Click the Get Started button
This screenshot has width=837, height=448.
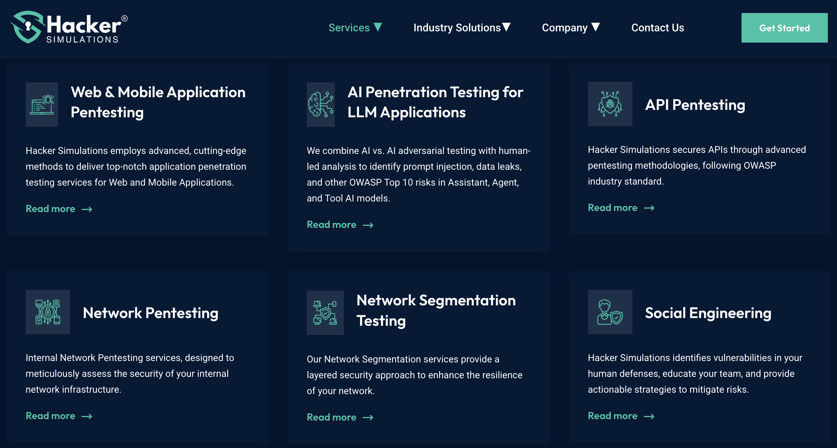pos(784,28)
